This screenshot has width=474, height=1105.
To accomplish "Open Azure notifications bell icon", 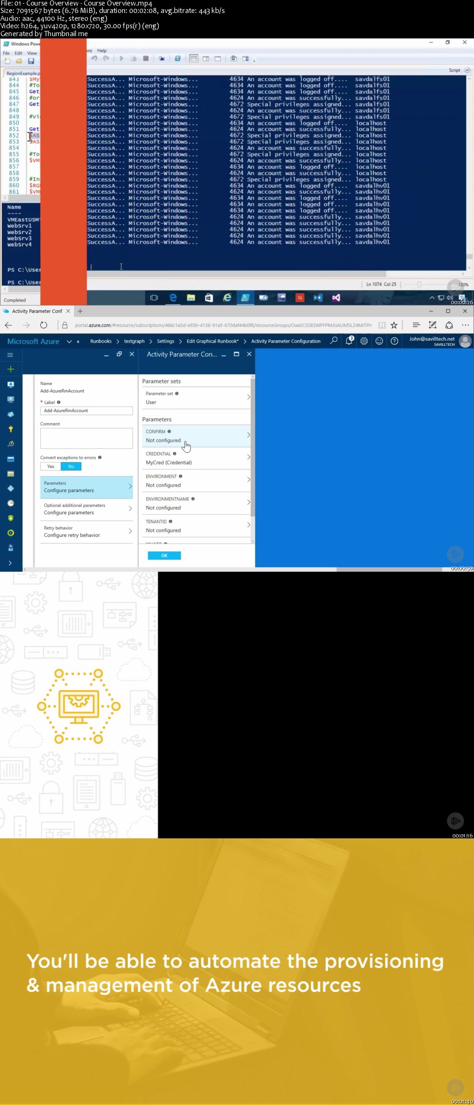I will pos(349,341).
